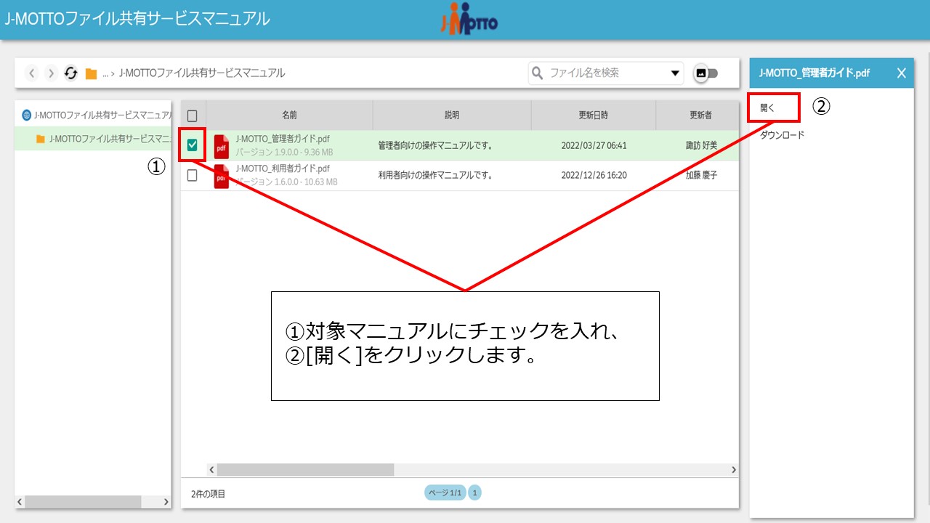The width and height of the screenshot is (930, 523).
Task: Click the file list horizontal scrollbar thumb
Action: click(305, 470)
